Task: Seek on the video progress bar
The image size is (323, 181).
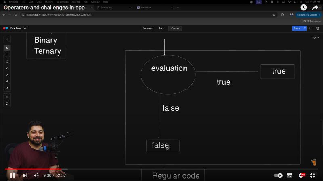Action: point(161,169)
